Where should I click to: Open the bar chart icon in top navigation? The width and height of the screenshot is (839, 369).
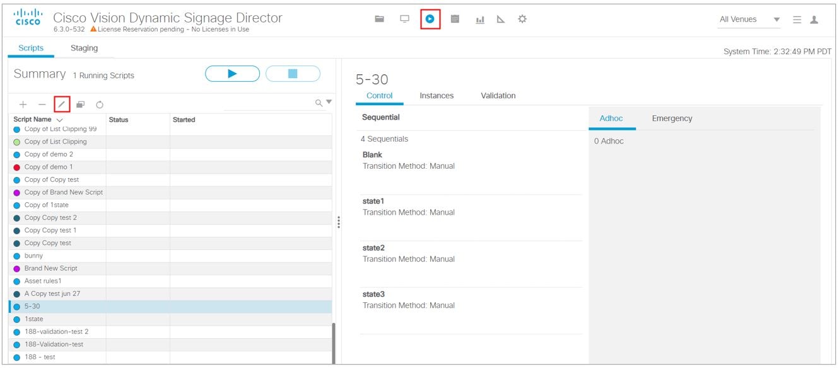(480, 20)
